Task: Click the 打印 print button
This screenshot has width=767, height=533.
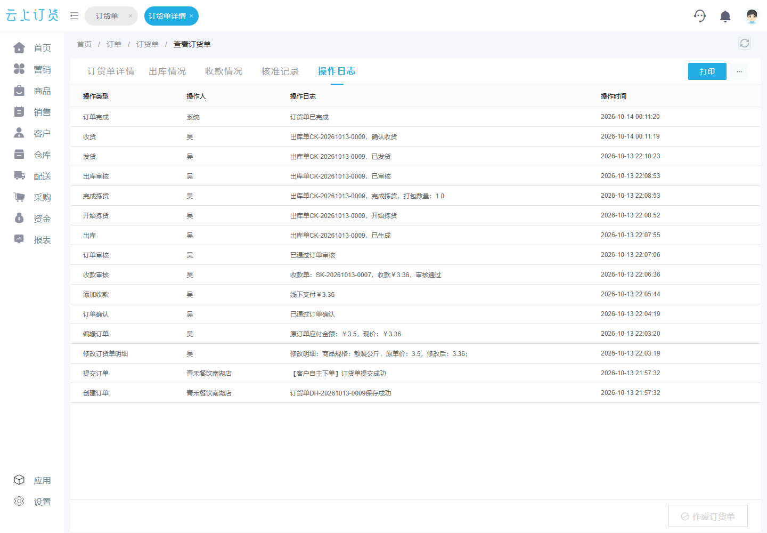Action: (x=707, y=71)
